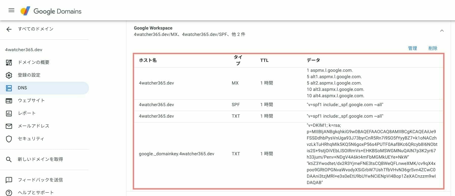This screenshot has width=455, height=196.
Task: Open 登録の設定 page
Action: [x=29, y=75]
